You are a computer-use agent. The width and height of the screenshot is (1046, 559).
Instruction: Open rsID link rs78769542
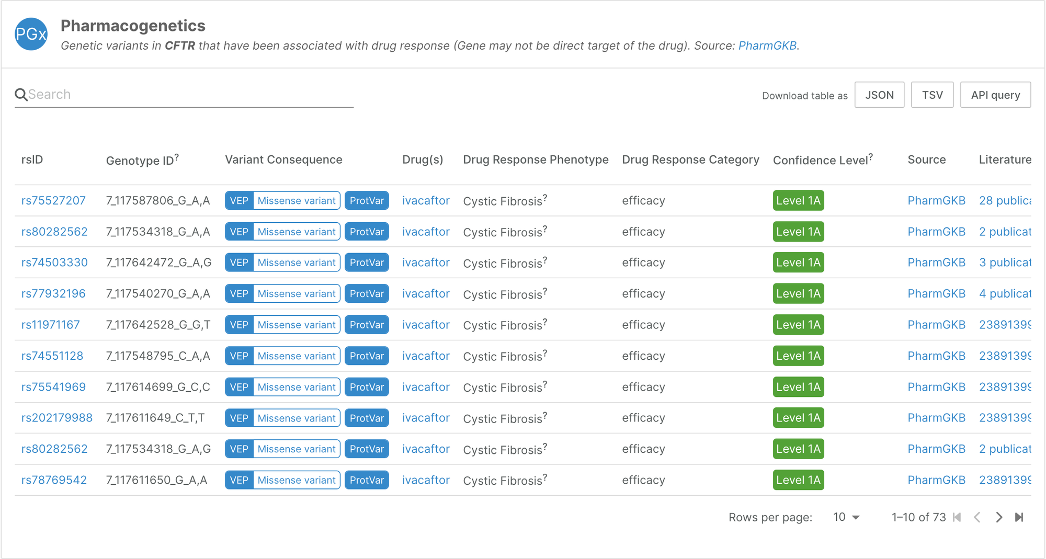(x=54, y=480)
